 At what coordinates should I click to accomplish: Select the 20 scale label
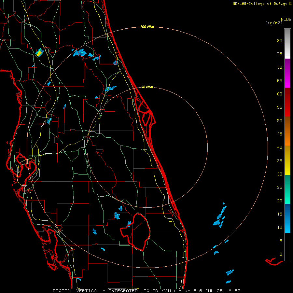[280, 201]
